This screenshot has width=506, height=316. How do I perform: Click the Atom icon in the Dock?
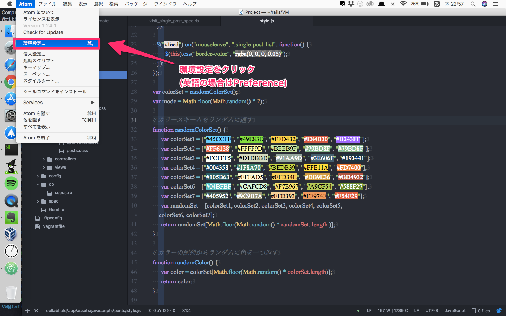click(x=11, y=268)
